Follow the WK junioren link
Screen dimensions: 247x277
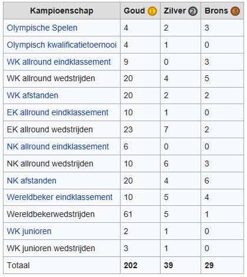point(29,231)
